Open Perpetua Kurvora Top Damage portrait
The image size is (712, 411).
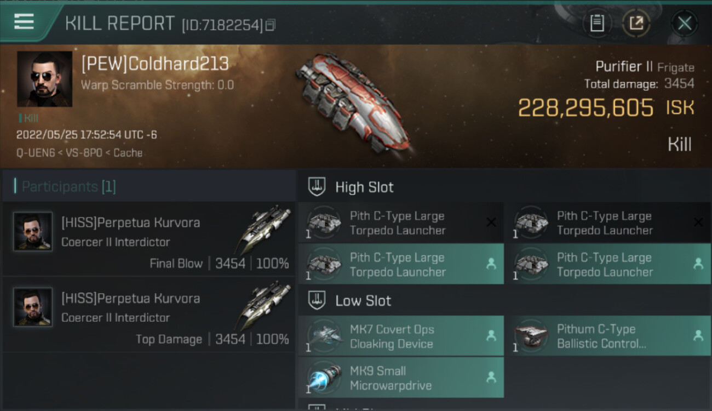click(x=33, y=307)
